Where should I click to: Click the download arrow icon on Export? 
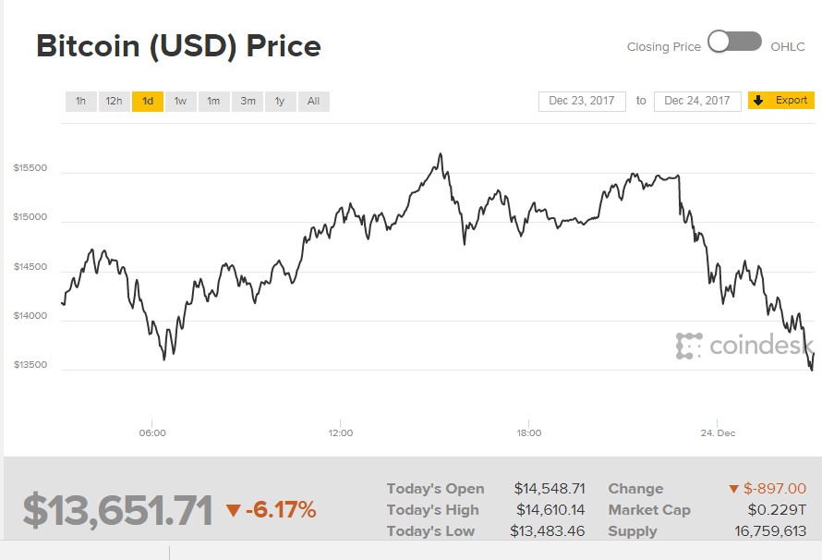[x=760, y=101]
